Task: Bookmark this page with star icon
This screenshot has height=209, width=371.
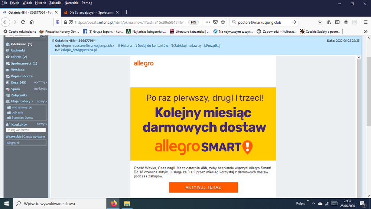Action: [x=223, y=22]
